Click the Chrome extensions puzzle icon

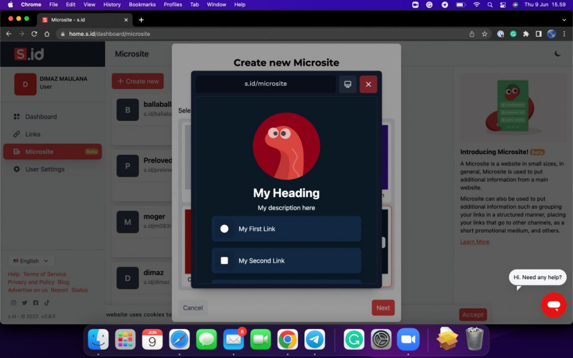526,34
